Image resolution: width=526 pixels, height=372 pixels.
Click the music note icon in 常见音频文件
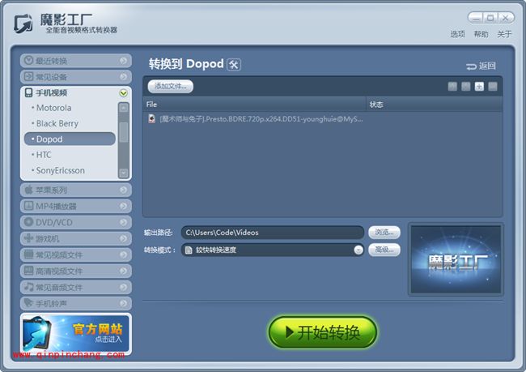[28, 287]
